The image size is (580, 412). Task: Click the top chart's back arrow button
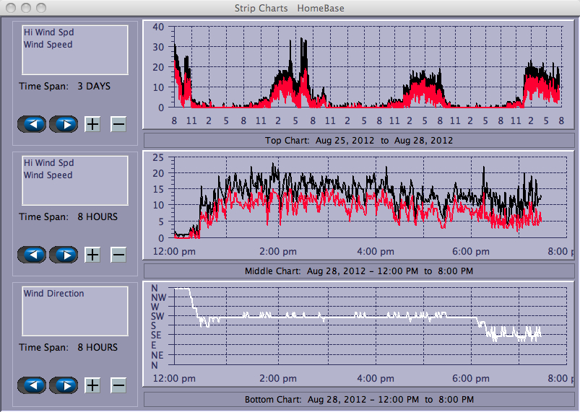point(32,124)
